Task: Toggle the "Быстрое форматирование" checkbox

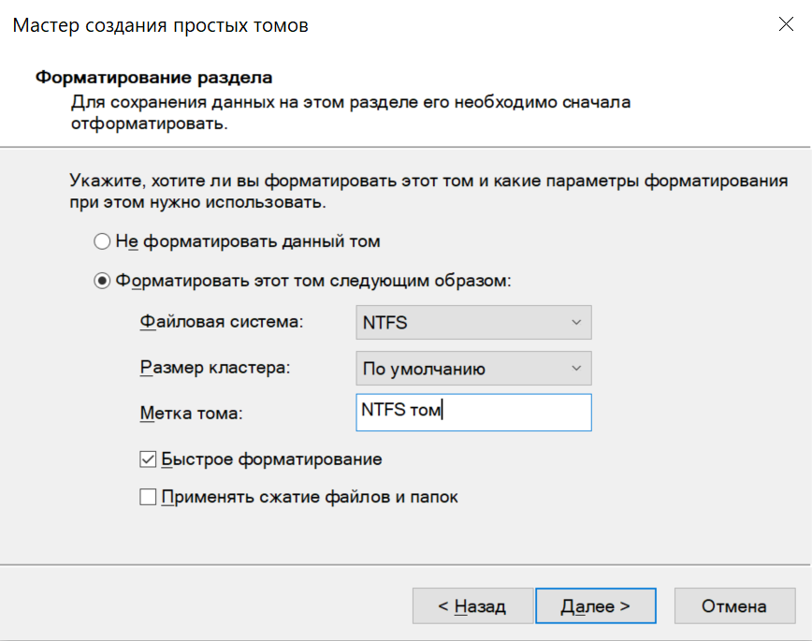Action: tap(148, 459)
